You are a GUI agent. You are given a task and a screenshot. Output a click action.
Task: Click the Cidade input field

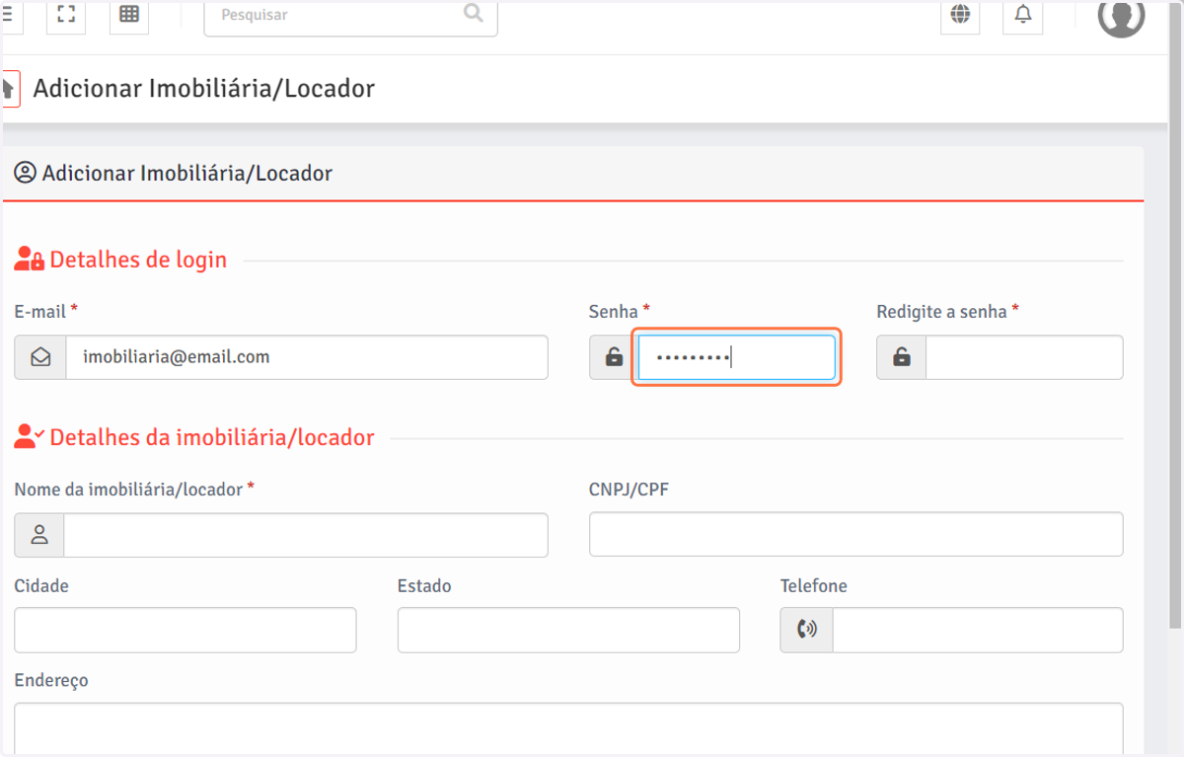tap(185, 630)
